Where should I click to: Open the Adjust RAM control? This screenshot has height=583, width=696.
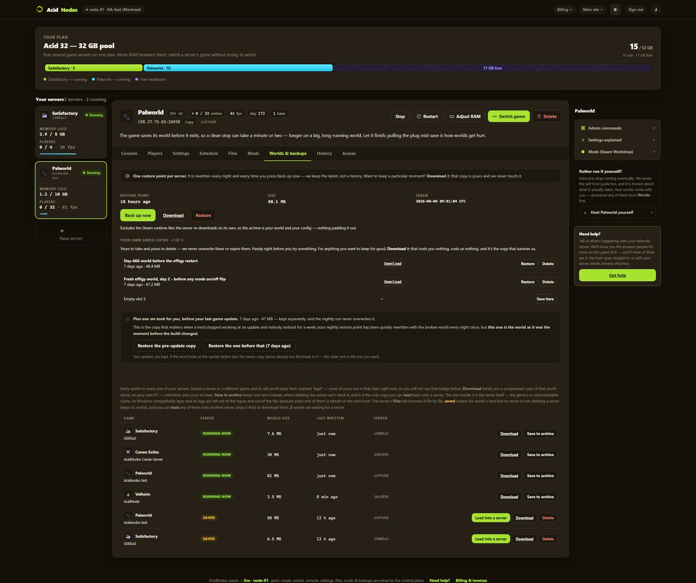[465, 116]
